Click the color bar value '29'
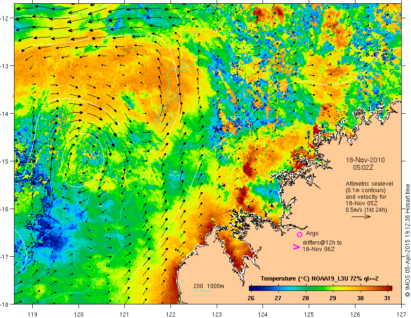 coord(333,298)
